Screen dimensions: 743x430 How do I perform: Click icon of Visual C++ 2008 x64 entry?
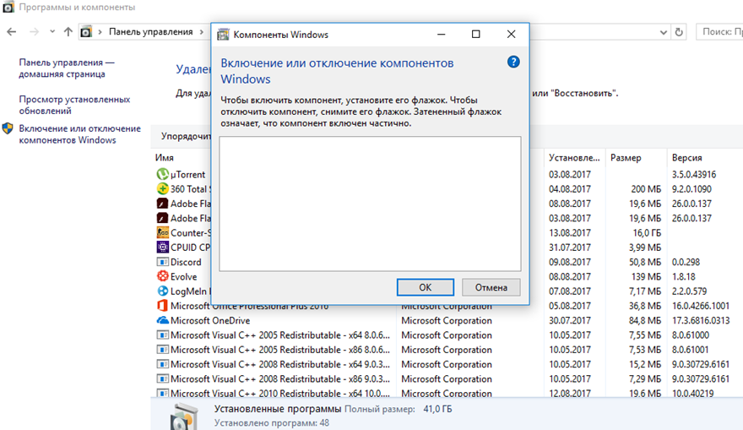click(x=162, y=364)
